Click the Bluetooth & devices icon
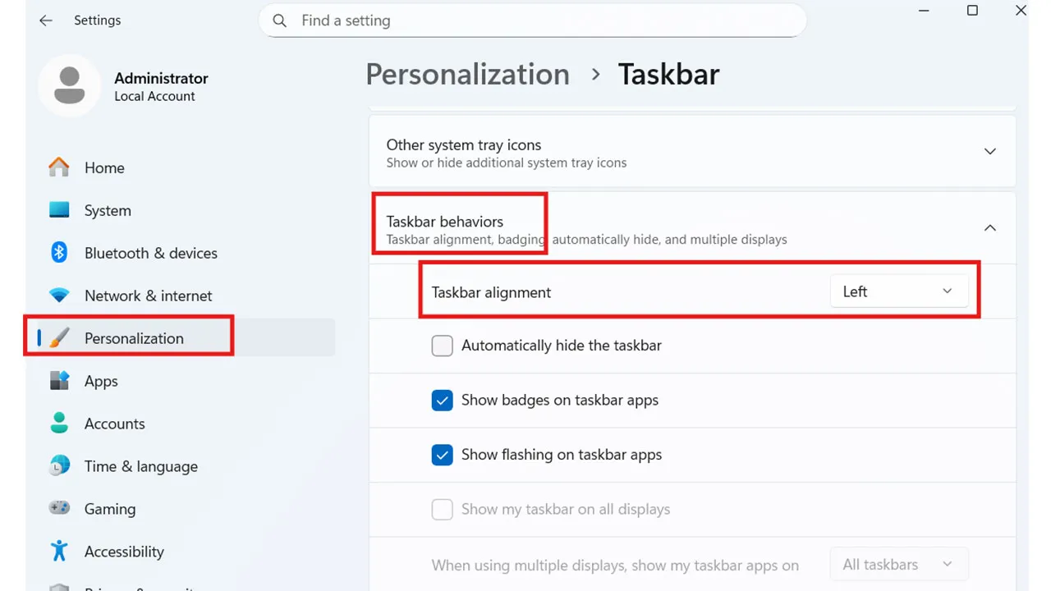1051x591 pixels. coord(58,253)
